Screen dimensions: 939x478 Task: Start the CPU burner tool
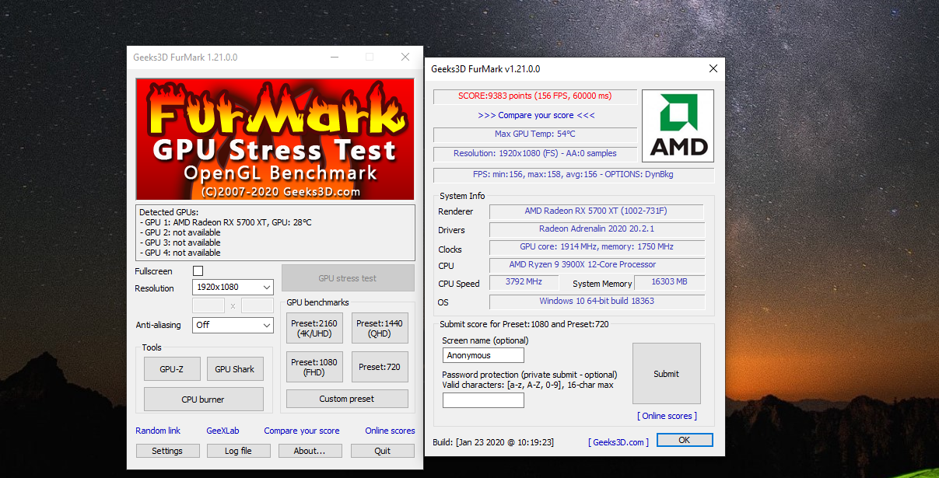(204, 399)
